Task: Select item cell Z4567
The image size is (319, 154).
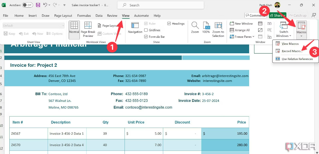Action: pos(28,134)
